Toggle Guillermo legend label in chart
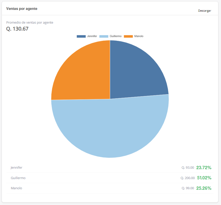Viewport: 221px width, 205px height. tap(115, 36)
